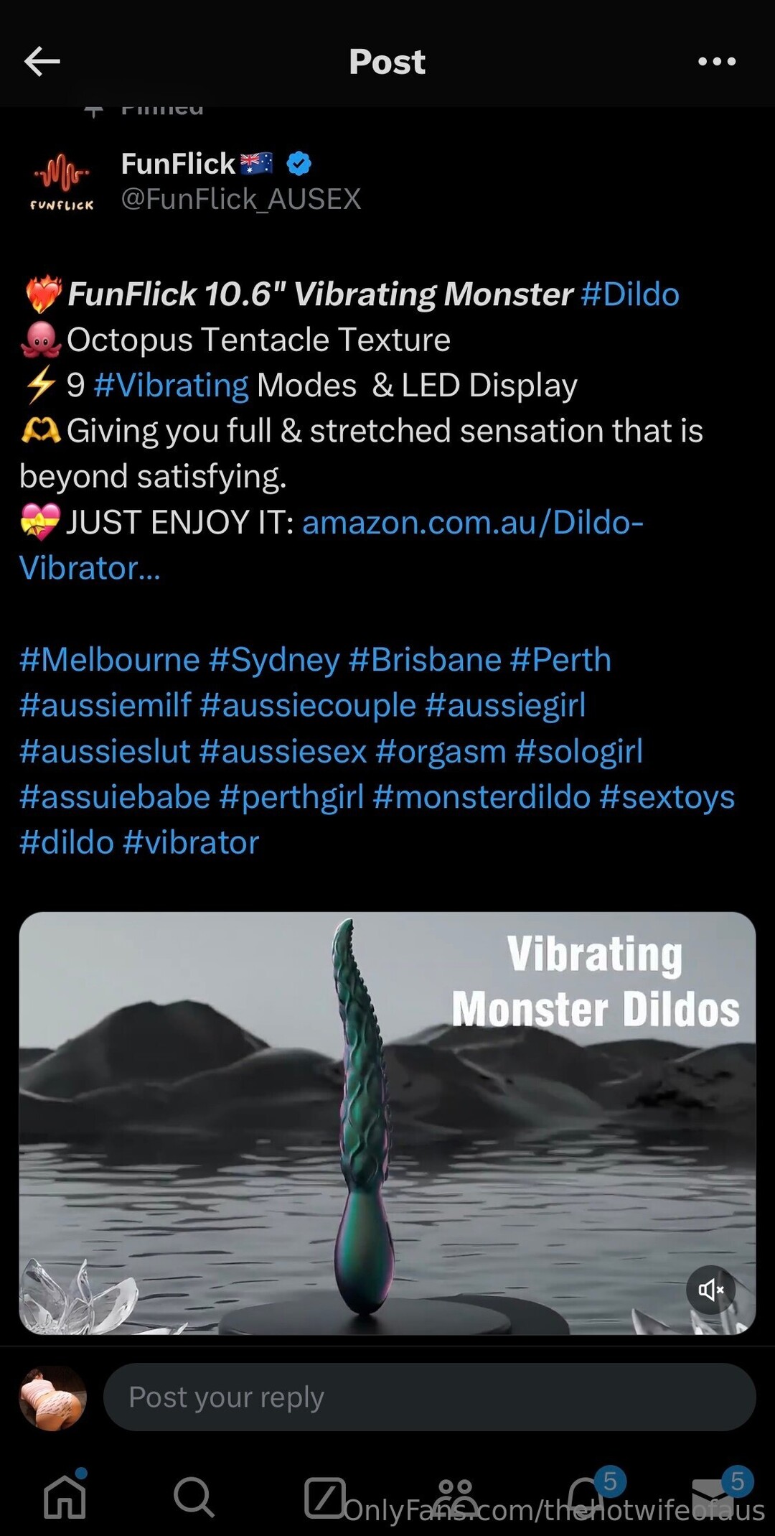
Task: Open the #Vibrating hashtag in post text
Action: [171, 386]
